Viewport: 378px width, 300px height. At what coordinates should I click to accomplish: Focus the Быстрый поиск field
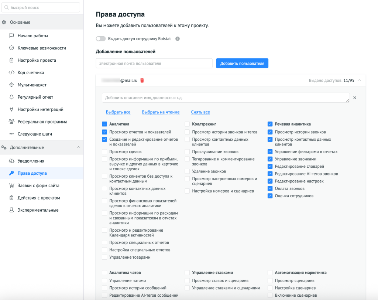tap(41, 7)
